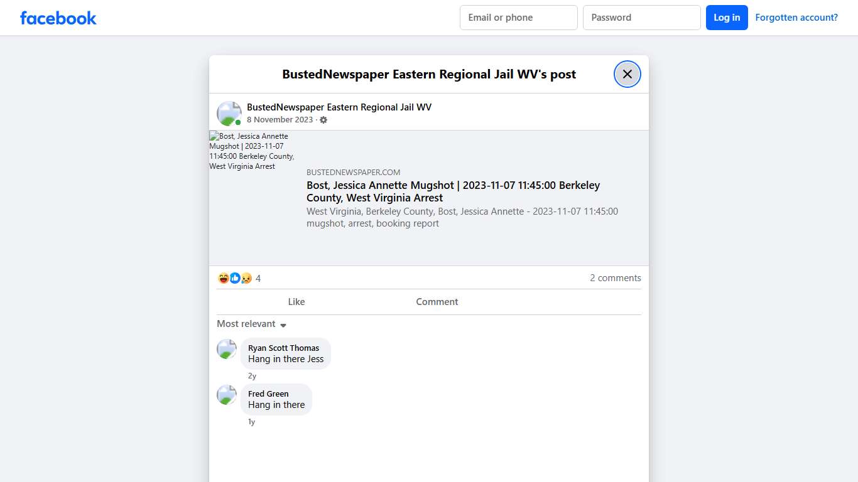Open the Forgotten account? link
This screenshot has height=482, width=858.
(x=796, y=17)
